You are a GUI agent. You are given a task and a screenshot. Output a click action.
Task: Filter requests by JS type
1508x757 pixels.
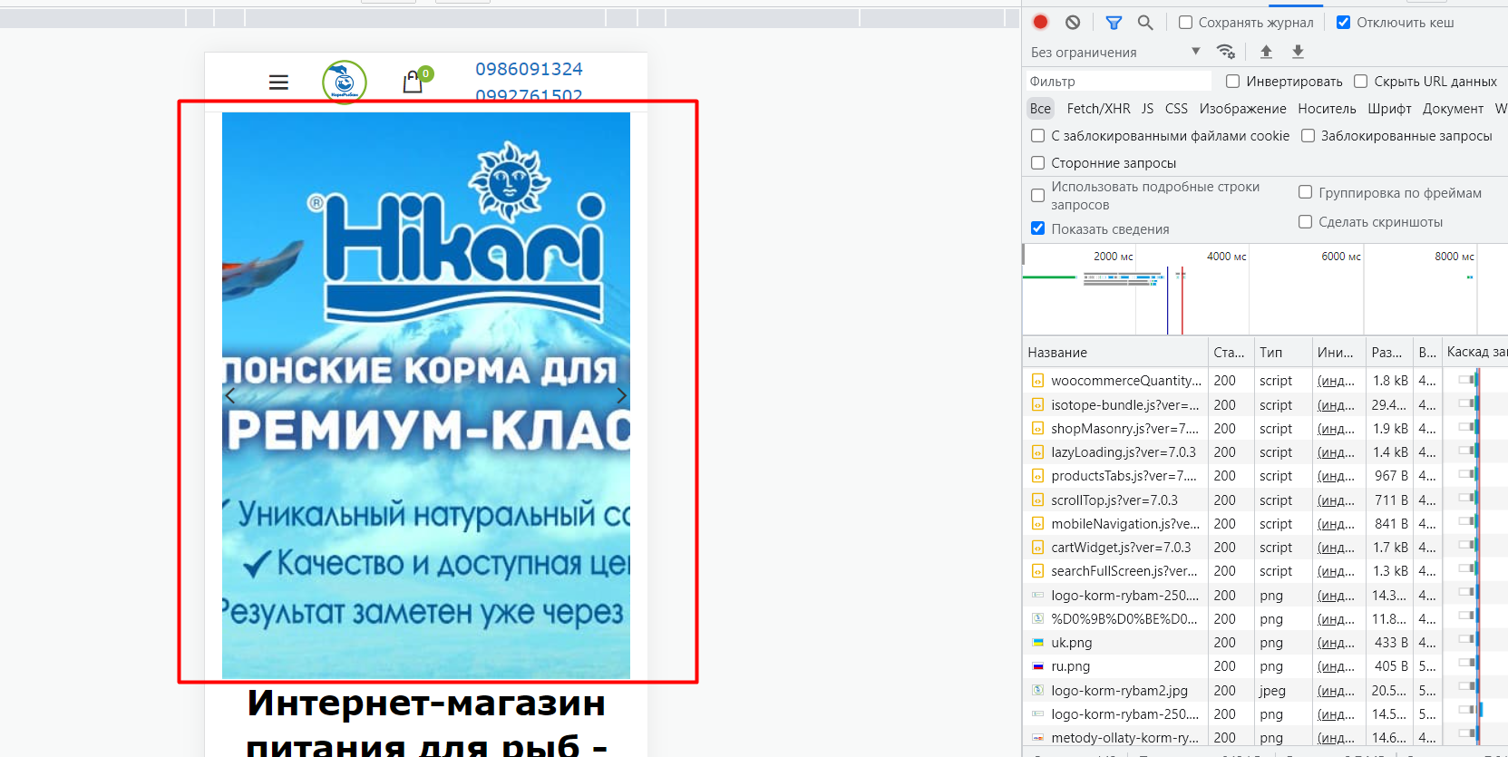tap(1147, 109)
